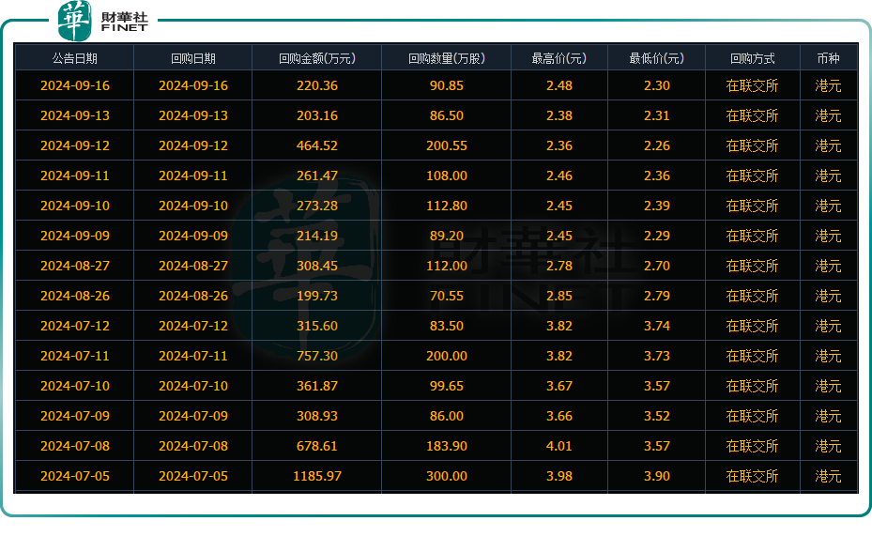Click repurchase amount 1185.97
The height and width of the screenshot is (536, 872).
pyautogui.click(x=317, y=476)
